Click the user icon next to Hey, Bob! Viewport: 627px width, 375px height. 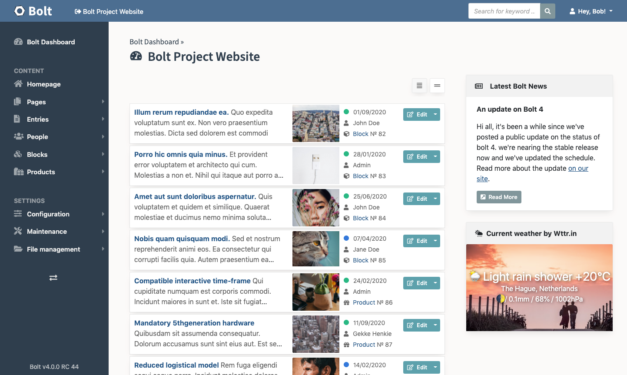[x=572, y=11]
